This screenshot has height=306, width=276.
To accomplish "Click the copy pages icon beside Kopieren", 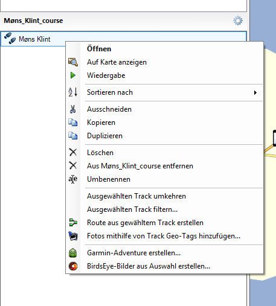I will point(73,123).
